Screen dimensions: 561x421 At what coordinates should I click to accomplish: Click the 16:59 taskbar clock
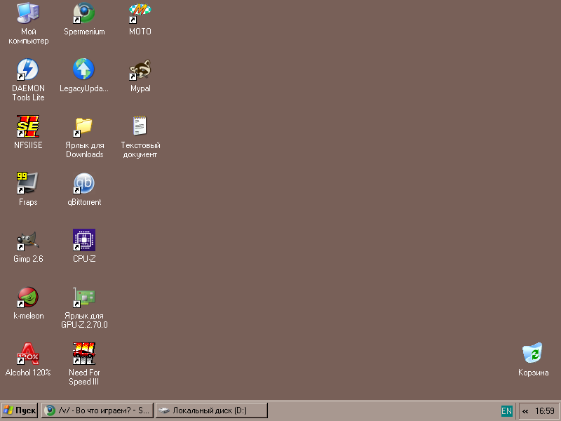point(545,411)
